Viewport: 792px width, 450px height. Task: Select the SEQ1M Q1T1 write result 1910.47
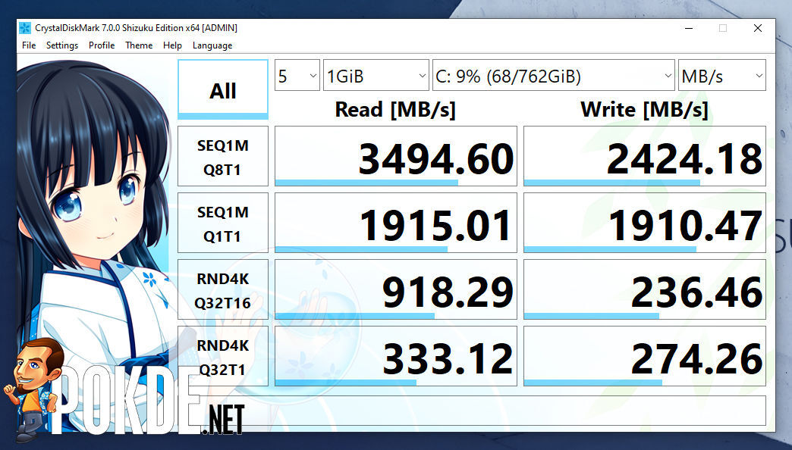[645, 223]
